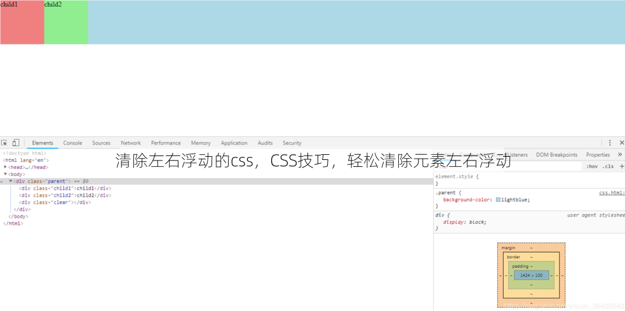Open the Performance tab
This screenshot has height=311, width=625.
(x=166, y=143)
